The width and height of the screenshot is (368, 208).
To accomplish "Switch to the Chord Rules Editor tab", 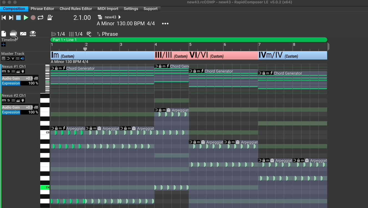I will click(x=76, y=9).
